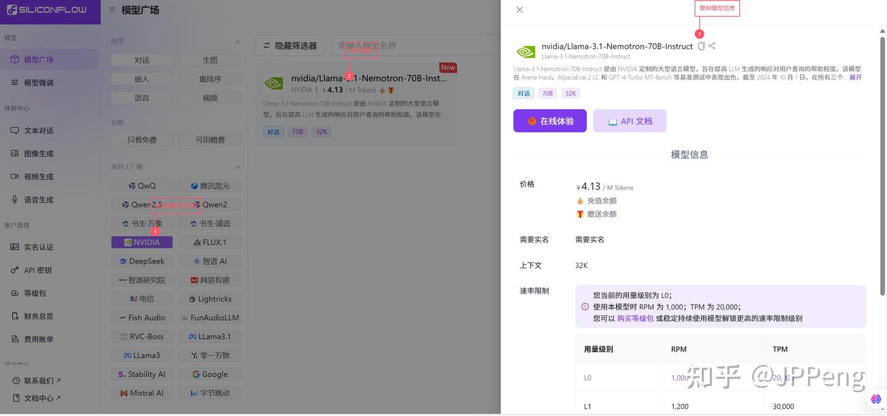This screenshot has height=416, width=887.
Task: Open the 文档中心 link
Action: (37, 398)
